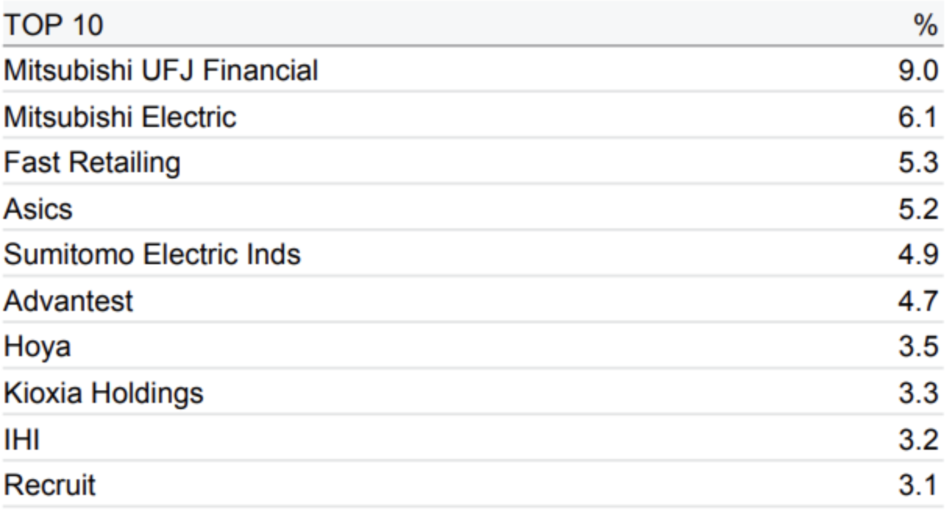Image resolution: width=948 pixels, height=517 pixels.
Task: Select the IHI holding name
Action: click(22, 440)
